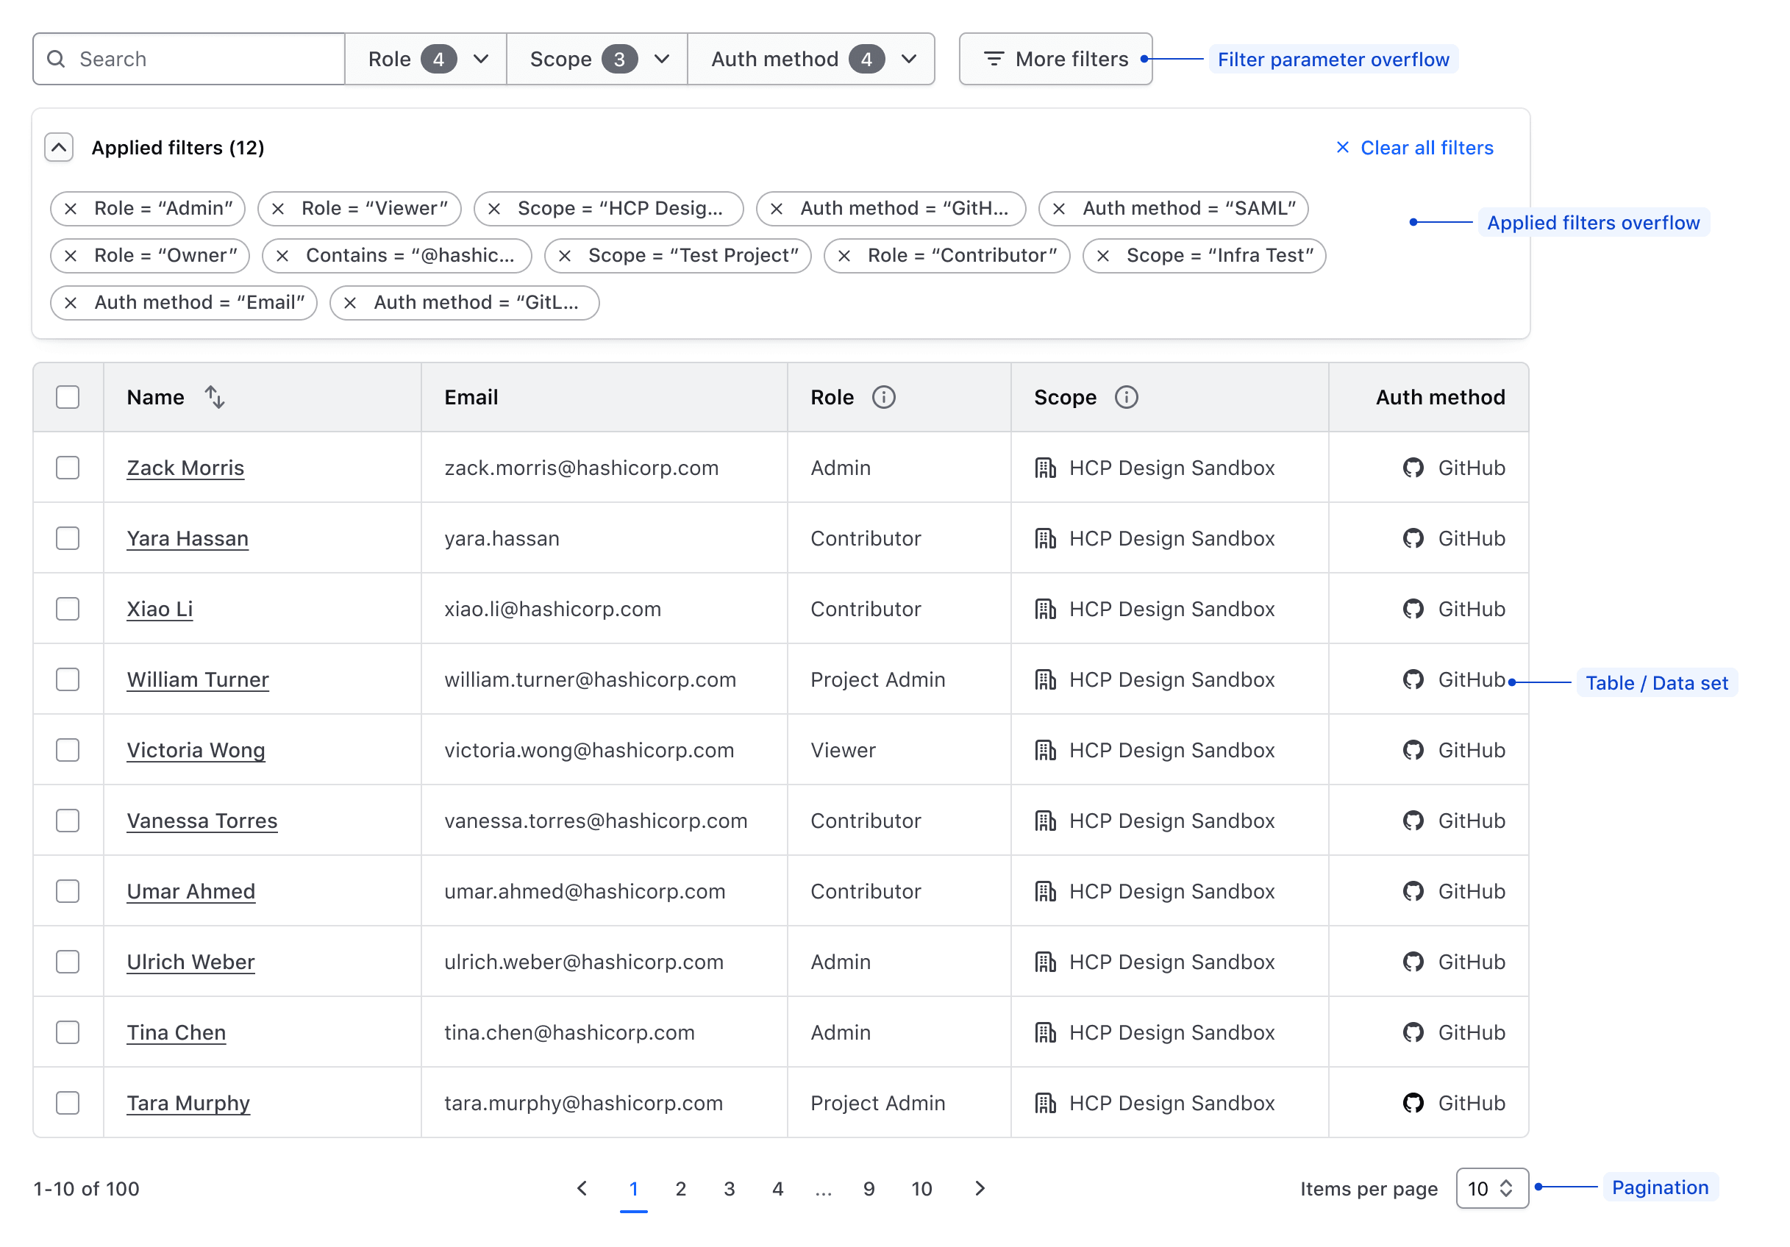Remove the Scope = "Infra Test" filter chip

pos(1104,256)
